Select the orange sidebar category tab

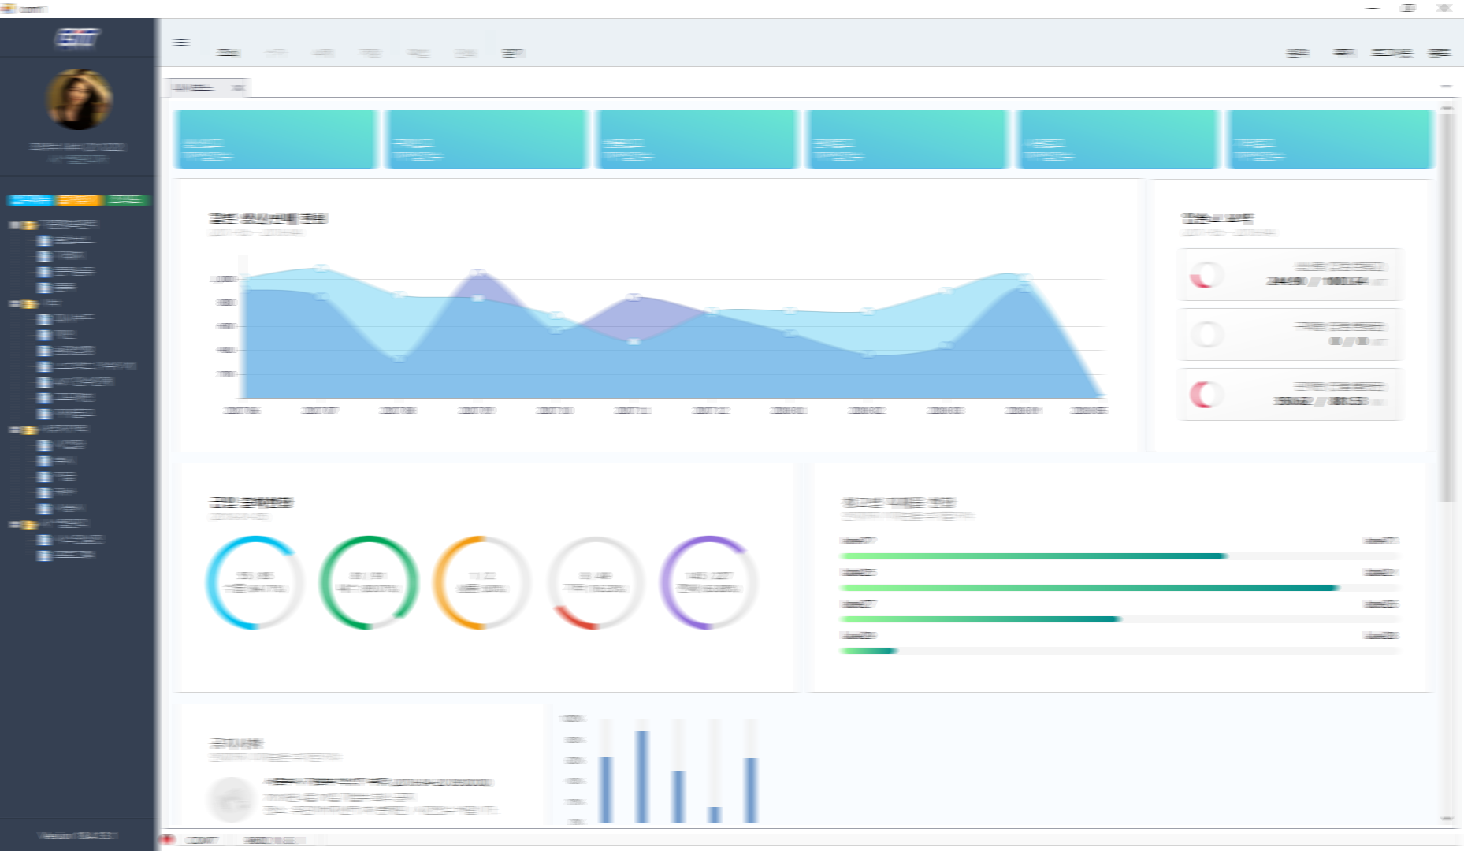click(x=79, y=200)
